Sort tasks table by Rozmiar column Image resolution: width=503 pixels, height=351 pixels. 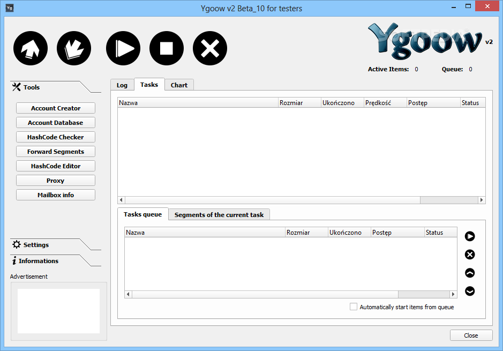[x=299, y=103]
